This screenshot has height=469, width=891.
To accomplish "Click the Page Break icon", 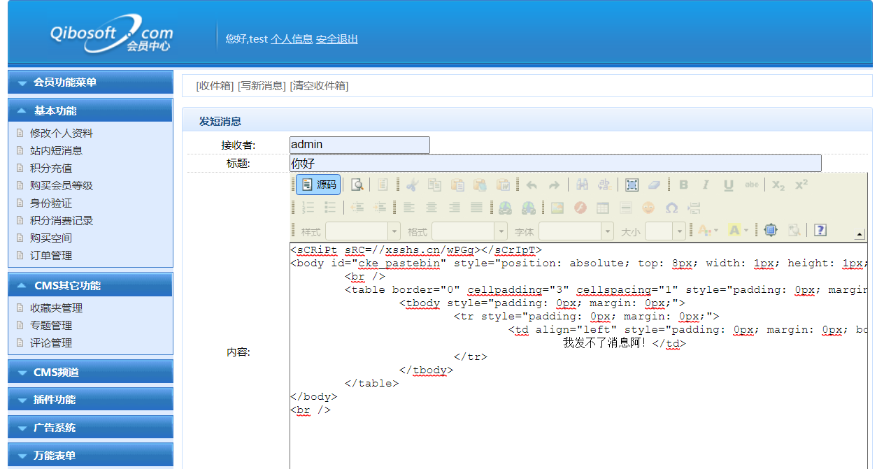I will [x=694, y=208].
